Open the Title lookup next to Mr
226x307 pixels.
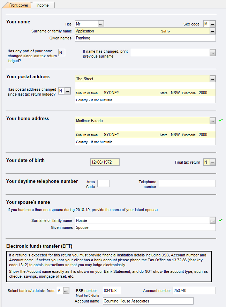(x=100, y=24)
